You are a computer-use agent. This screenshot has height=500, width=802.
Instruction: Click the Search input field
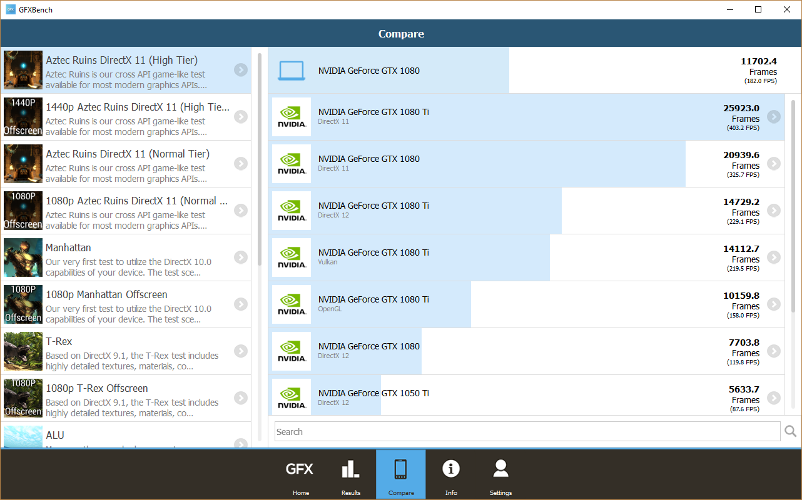pos(527,431)
